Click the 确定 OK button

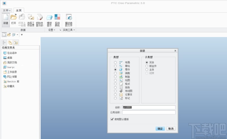click(x=160, y=129)
